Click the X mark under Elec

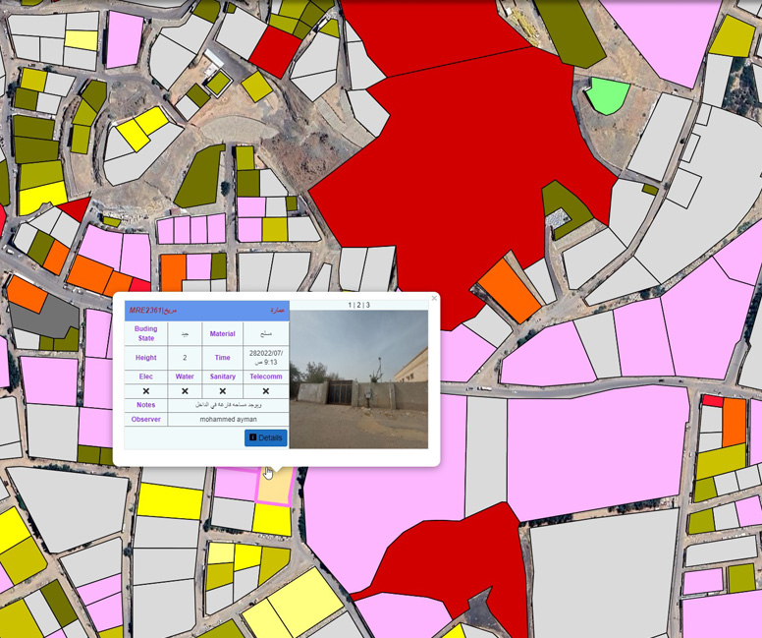coord(146,391)
